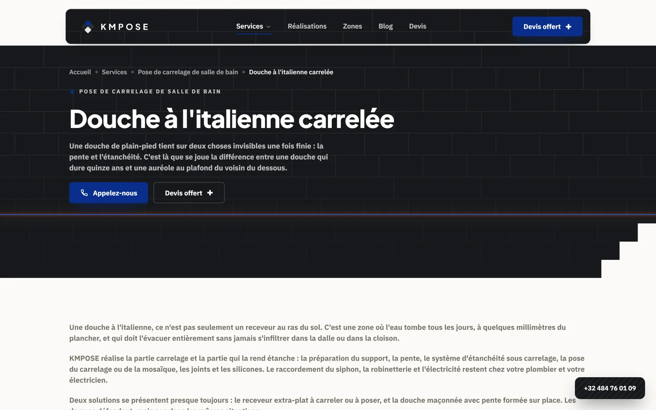Image resolution: width=656 pixels, height=410 pixels.
Task: Select Devis in the top navigation
Action: 418,26
